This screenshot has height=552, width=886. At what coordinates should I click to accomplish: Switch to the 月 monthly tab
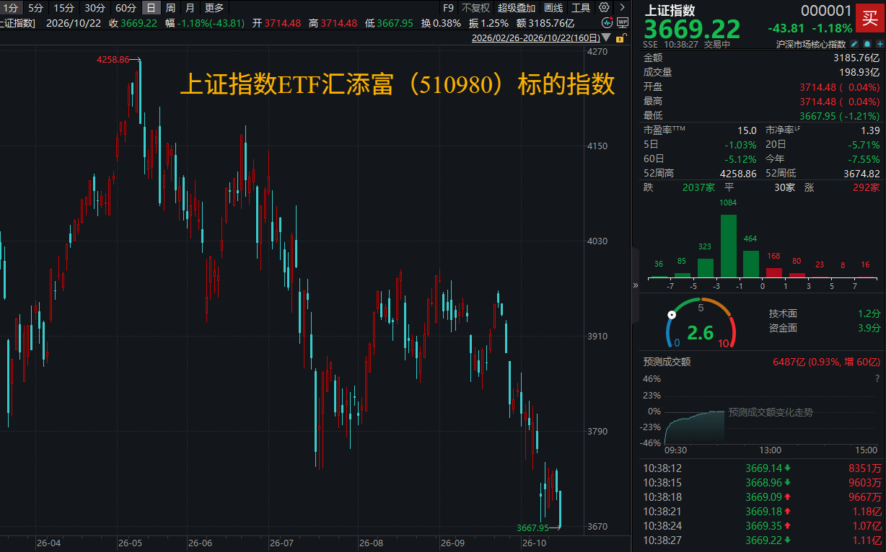(190, 8)
